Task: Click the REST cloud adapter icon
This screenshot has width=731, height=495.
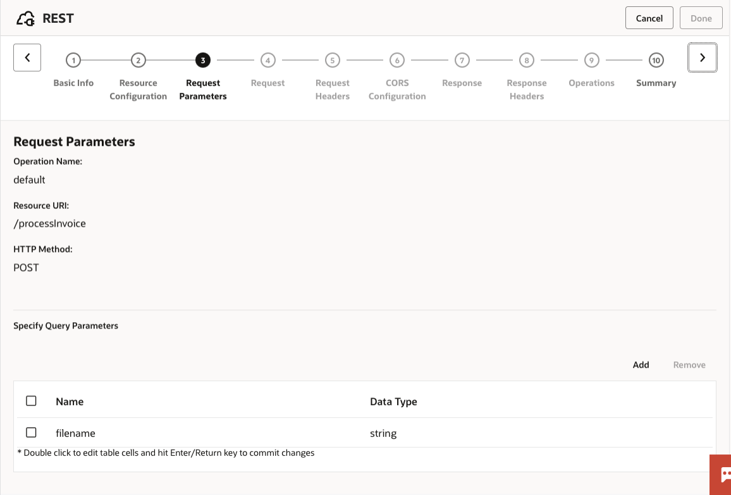Action: (x=26, y=18)
